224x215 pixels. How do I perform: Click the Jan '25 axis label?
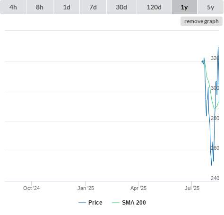coord(86,188)
